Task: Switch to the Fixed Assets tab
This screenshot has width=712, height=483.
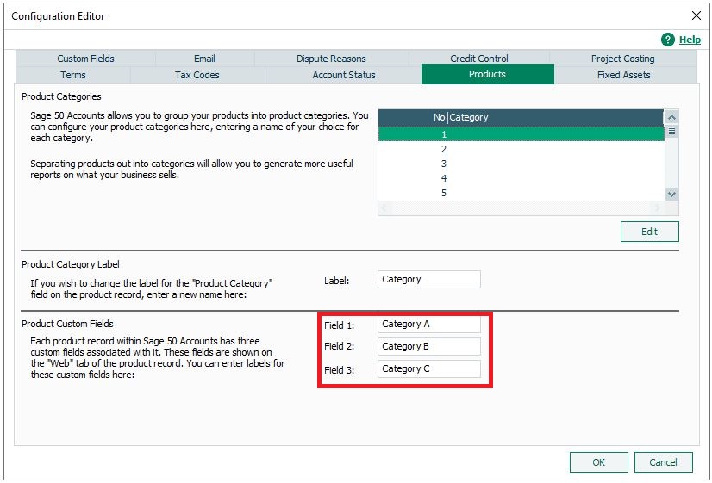Action: click(623, 75)
